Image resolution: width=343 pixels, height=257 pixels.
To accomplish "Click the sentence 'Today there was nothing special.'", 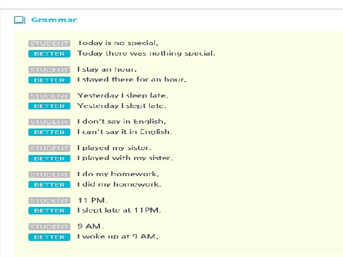I will click(146, 54).
